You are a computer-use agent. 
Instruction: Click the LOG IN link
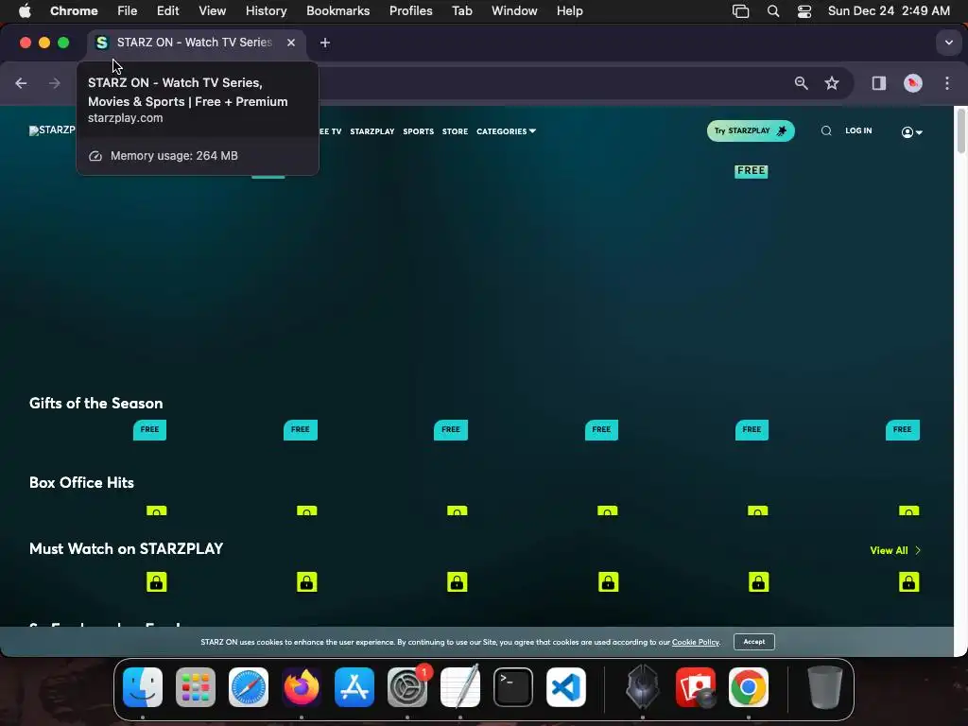click(858, 130)
